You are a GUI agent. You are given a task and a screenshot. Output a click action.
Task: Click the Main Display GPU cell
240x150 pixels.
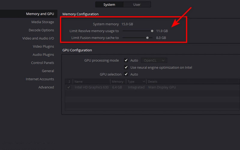162,87
